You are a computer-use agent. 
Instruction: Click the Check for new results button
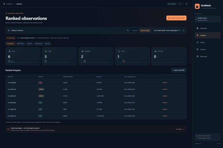click(176, 18)
